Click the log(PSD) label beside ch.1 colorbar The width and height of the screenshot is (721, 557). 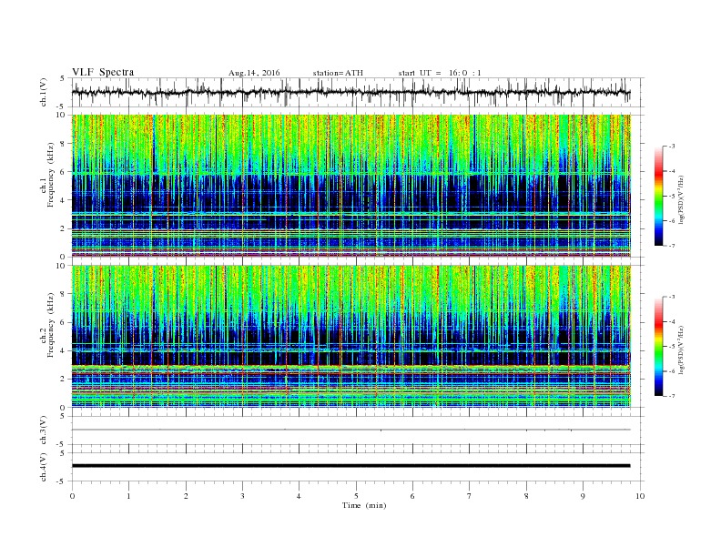[x=681, y=198]
